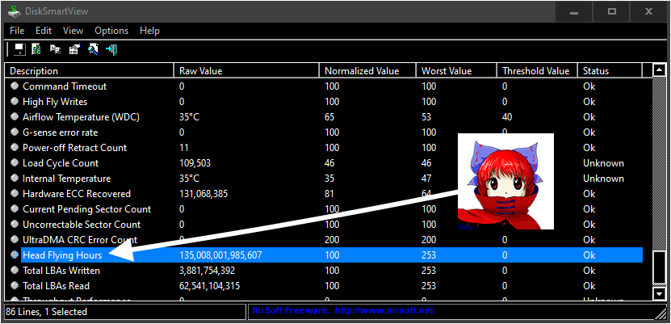Click the Copy Selected Items toolbar icon

[56, 50]
